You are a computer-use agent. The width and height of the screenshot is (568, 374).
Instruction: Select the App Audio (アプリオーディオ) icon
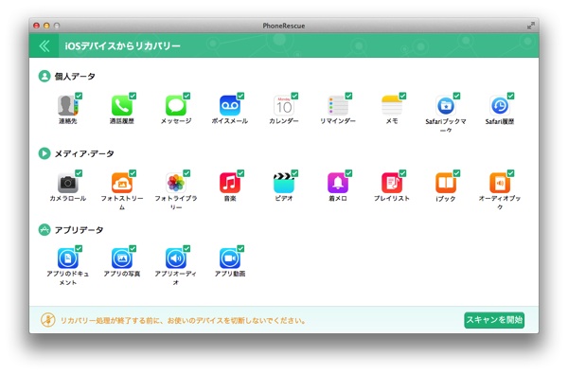click(x=176, y=258)
